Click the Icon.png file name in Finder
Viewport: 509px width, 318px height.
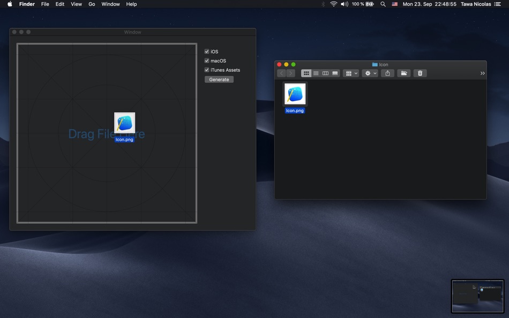295,111
